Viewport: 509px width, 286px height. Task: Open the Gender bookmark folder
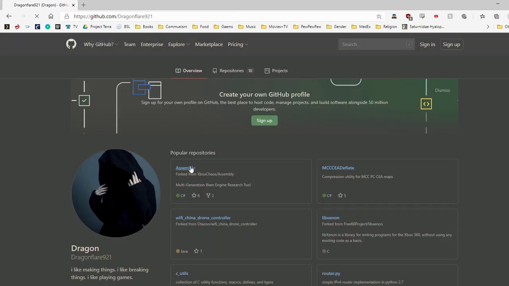336,27
